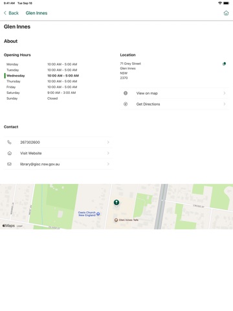The height and width of the screenshot is (311, 233).
Task: Tap chevron on phone number row
Action: [108, 143]
